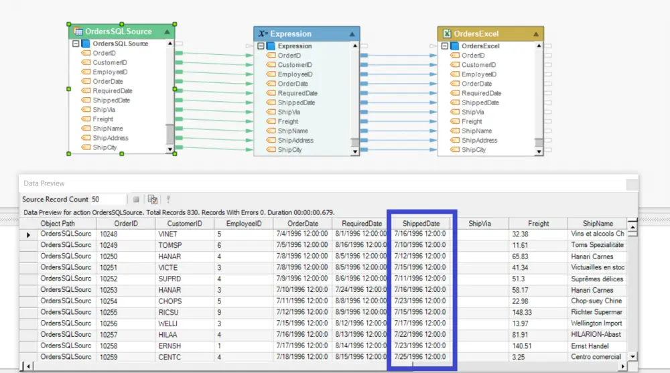The width and height of the screenshot is (670, 373).
Task: Click the Data Preview grid scroll left arrow
Action: coord(28,366)
